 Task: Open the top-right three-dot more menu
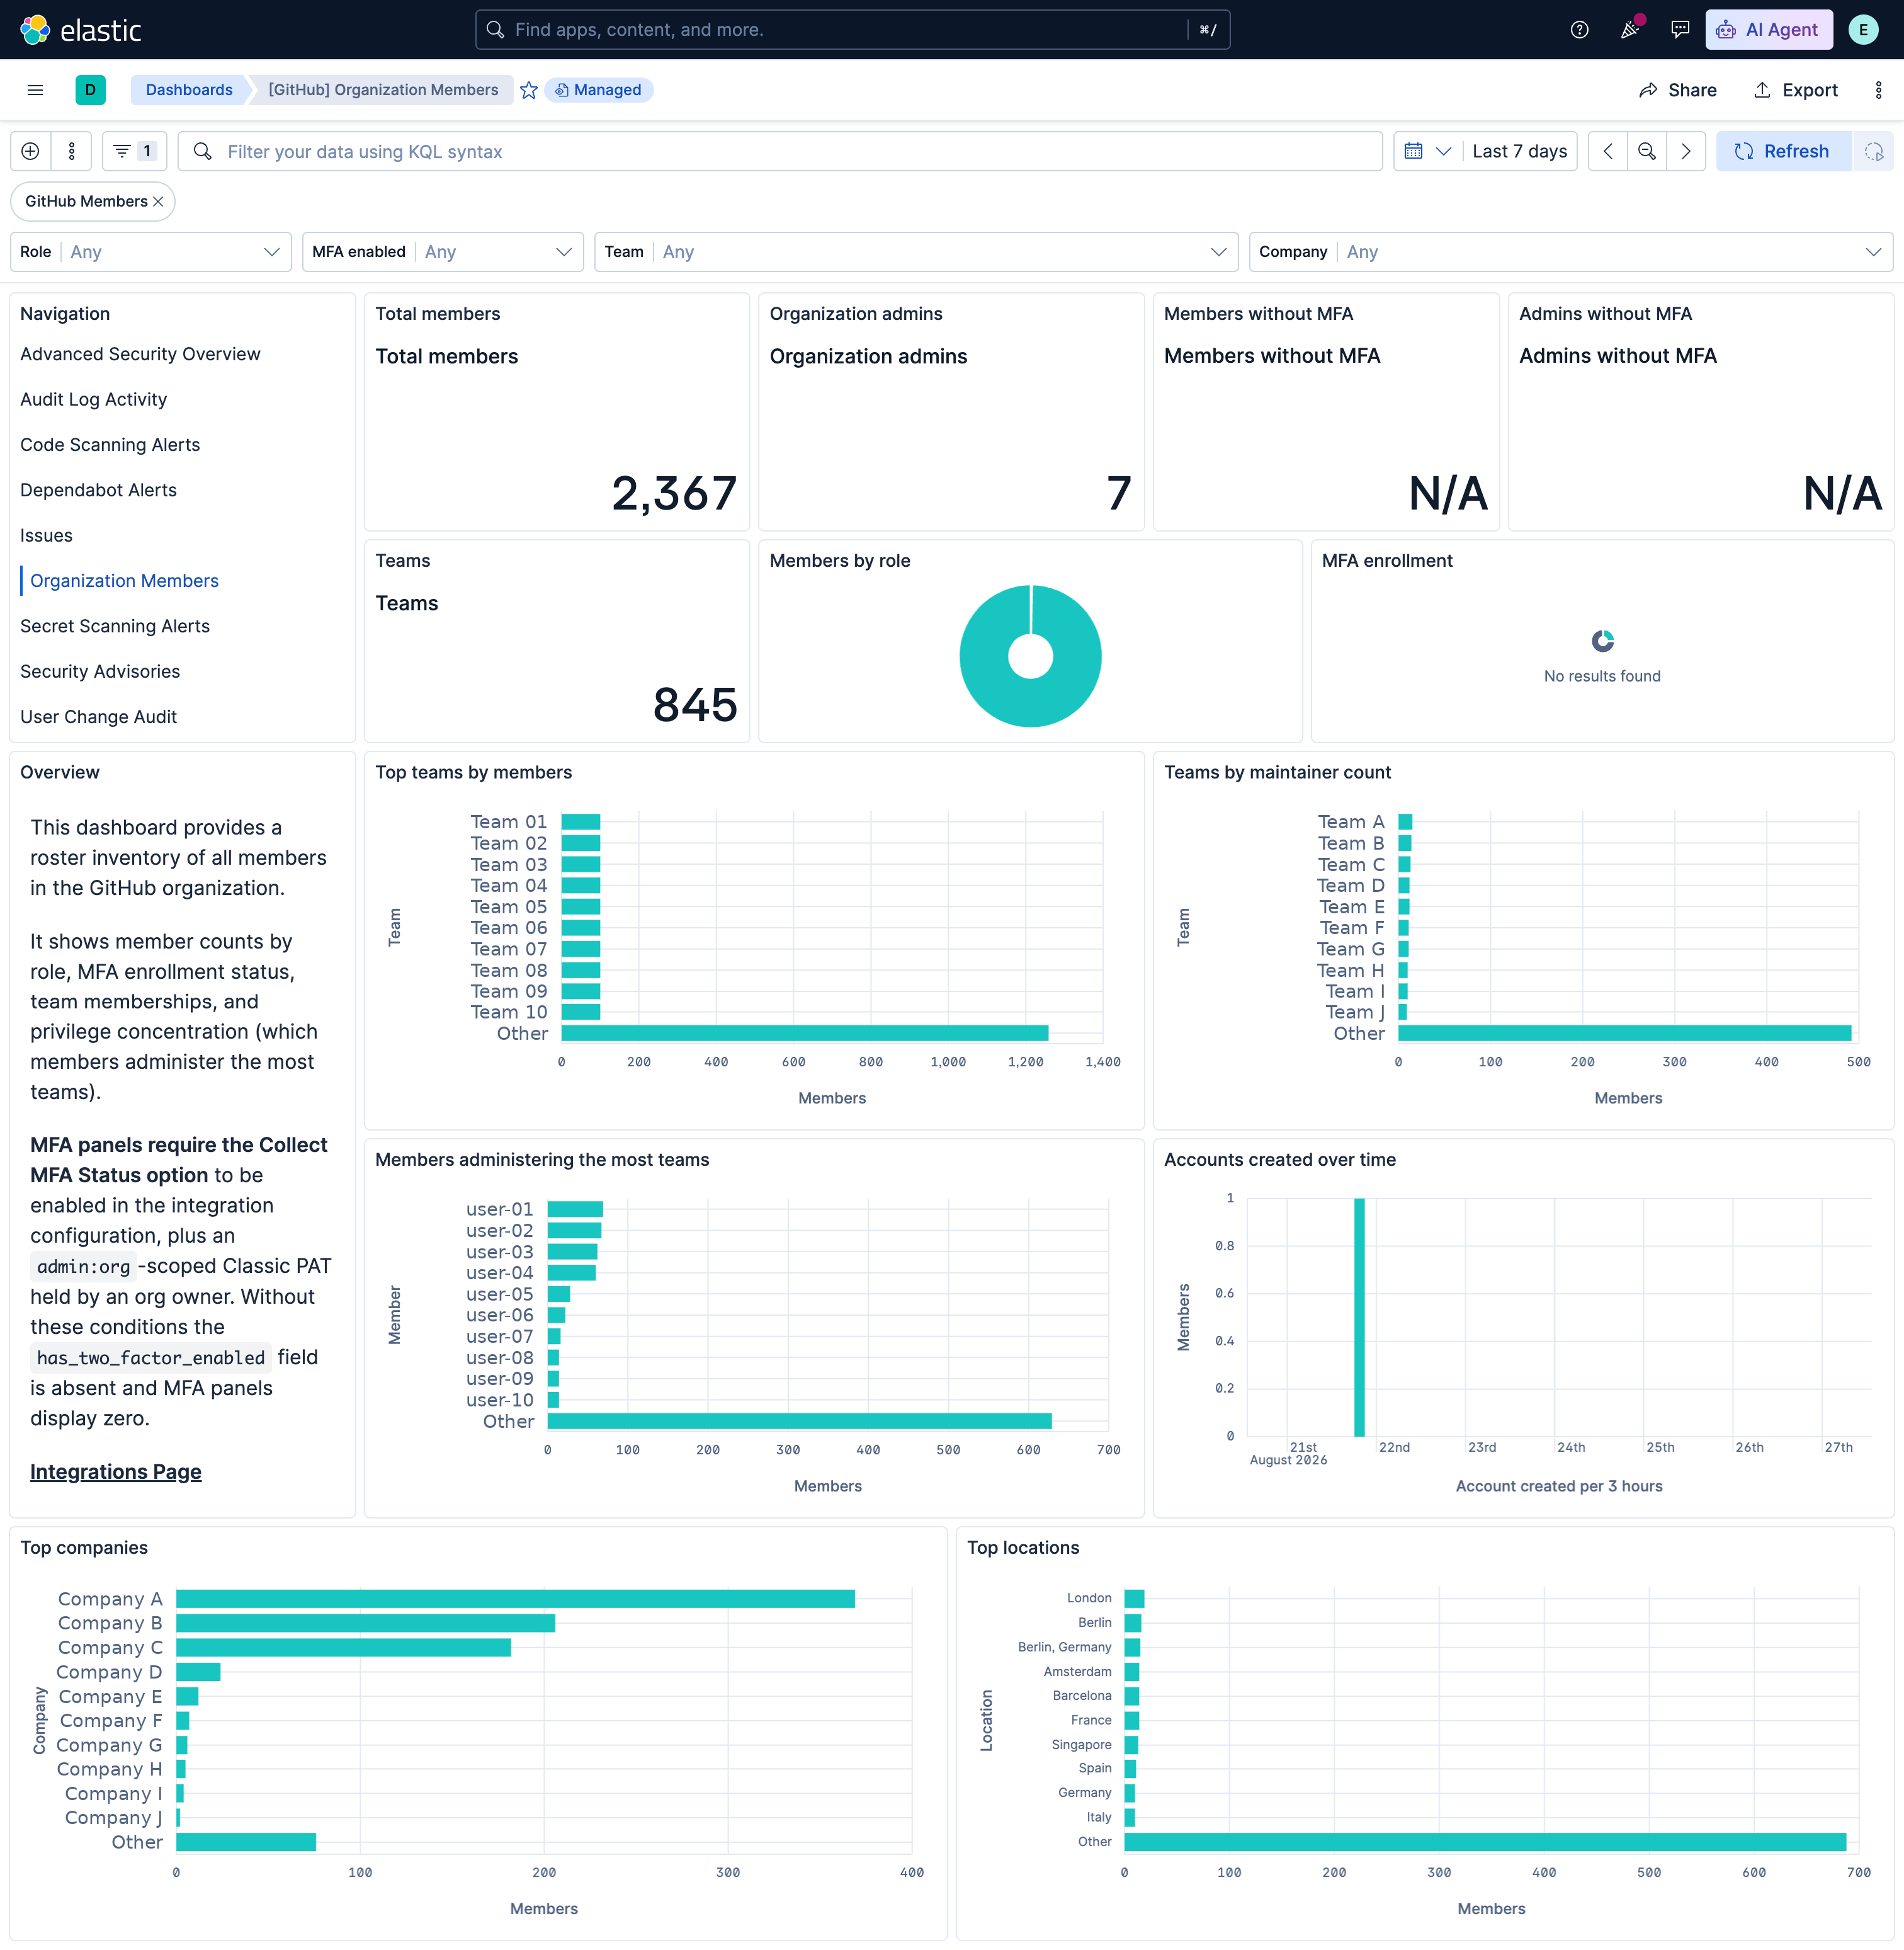pos(1878,90)
